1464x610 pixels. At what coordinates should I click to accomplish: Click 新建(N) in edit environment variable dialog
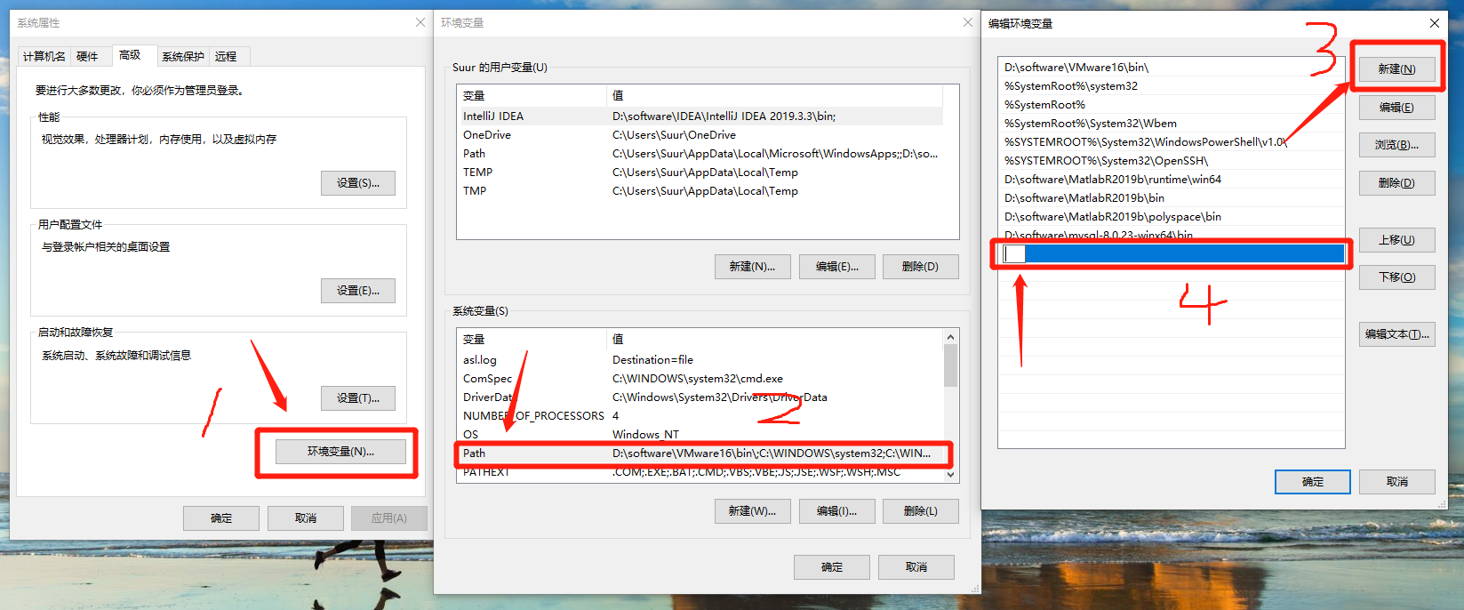click(1396, 69)
